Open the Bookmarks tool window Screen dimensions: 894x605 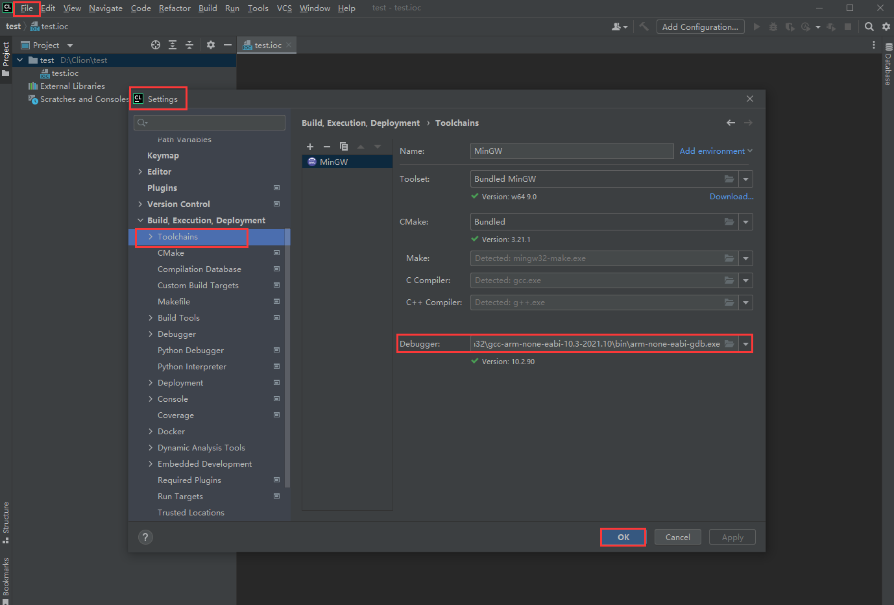click(6, 580)
